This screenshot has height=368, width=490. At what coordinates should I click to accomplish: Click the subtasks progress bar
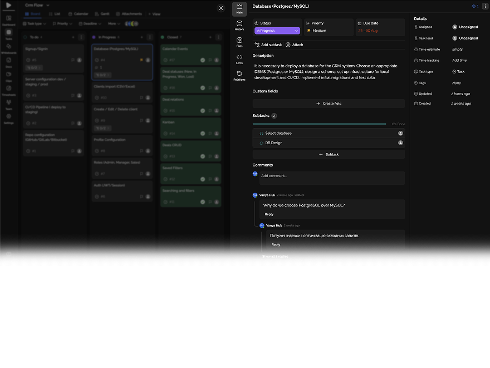pos(319,124)
